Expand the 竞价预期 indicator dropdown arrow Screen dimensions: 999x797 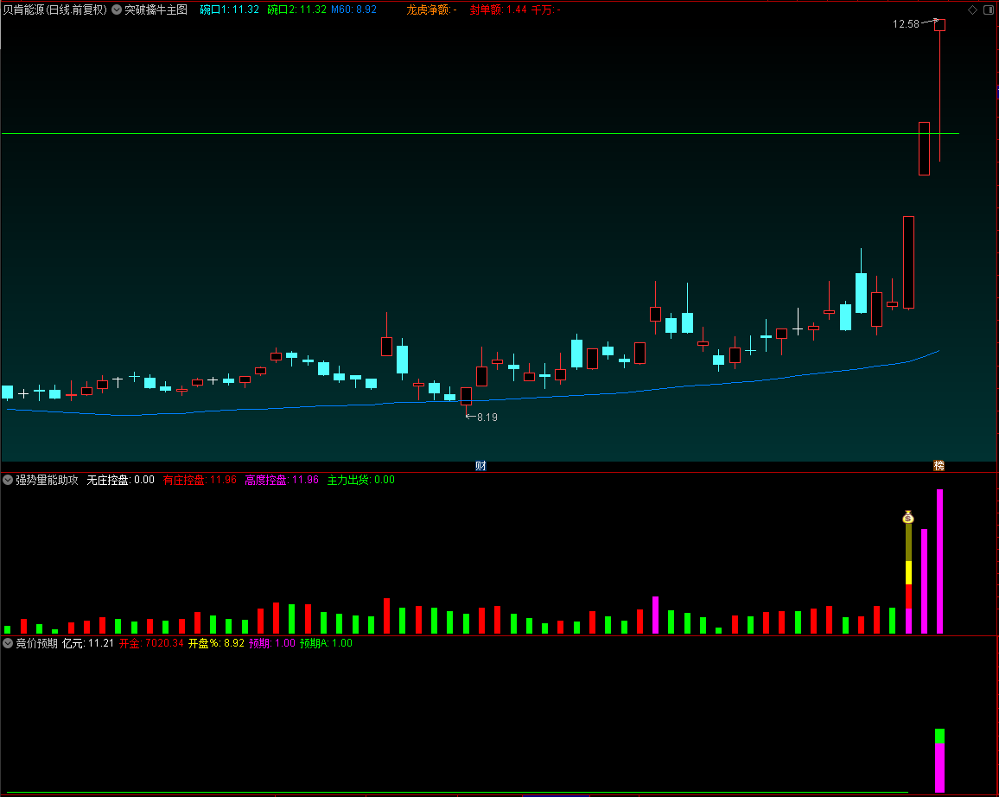pyautogui.click(x=8, y=643)
